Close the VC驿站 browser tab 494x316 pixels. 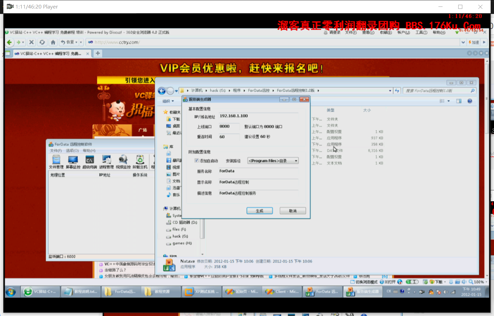[x=88, y=53]
